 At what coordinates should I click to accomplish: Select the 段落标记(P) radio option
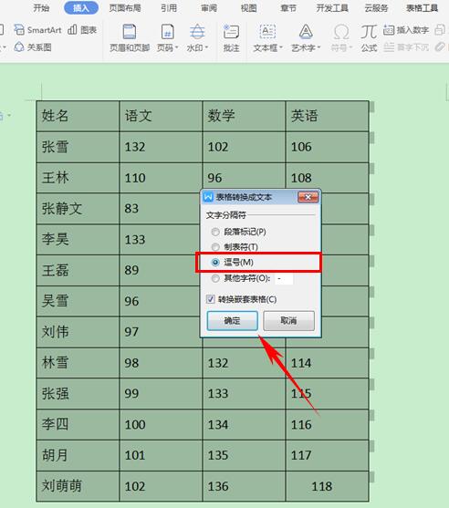(x=215, y=232)
